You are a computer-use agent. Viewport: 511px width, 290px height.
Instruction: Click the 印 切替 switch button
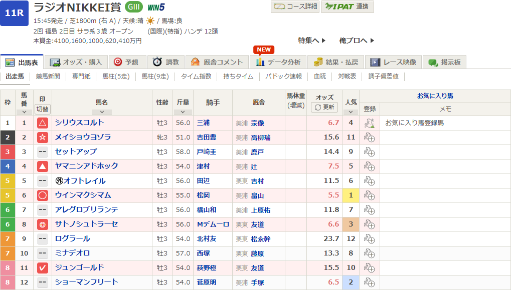[x=43, y=108]
